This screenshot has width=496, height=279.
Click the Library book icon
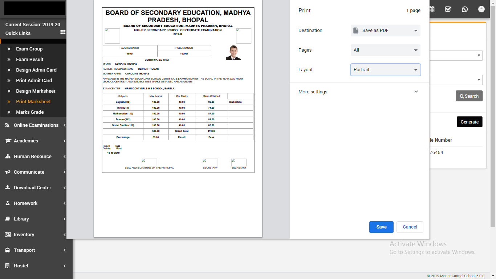8,219
